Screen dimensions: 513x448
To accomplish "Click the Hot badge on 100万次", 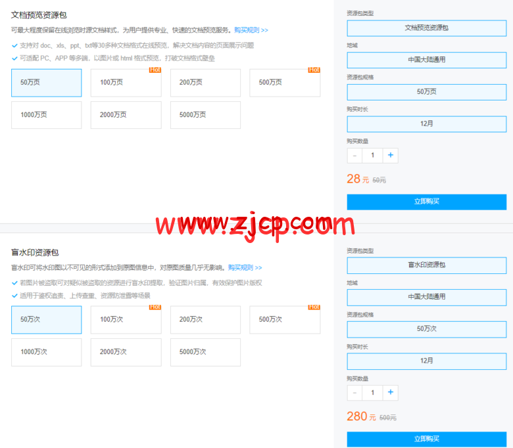I will pyautogui.click(x=155, y=307).
